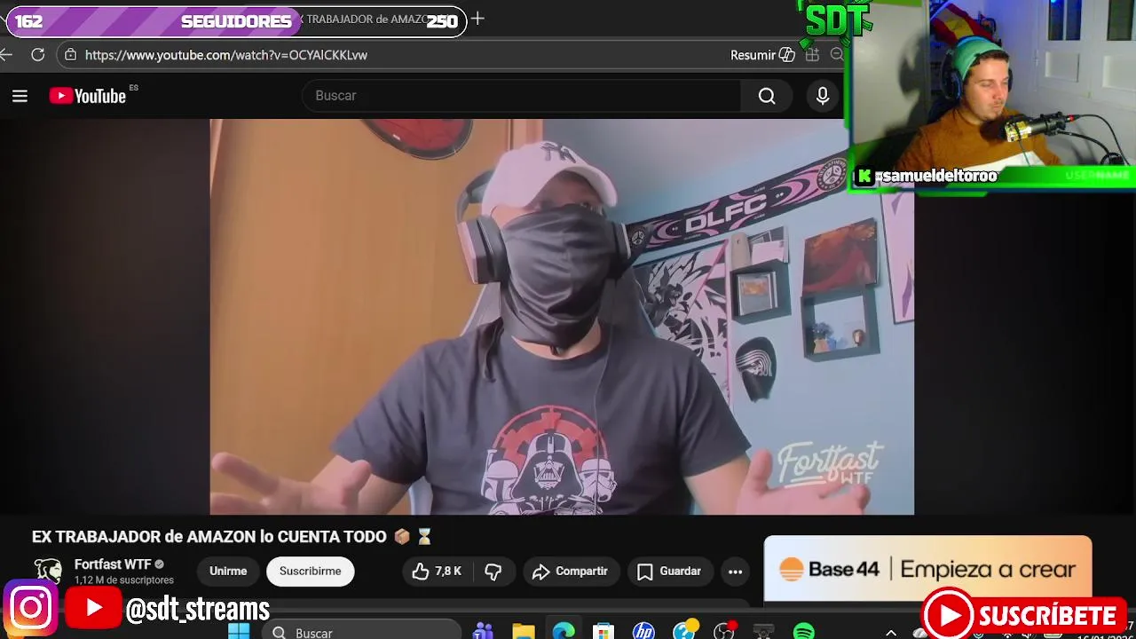Click the Compartir share button
This screenshot has width=1136, height=639.
click(570, 572)
